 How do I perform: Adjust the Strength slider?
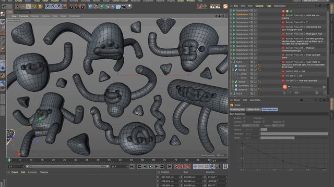[294, 134]
